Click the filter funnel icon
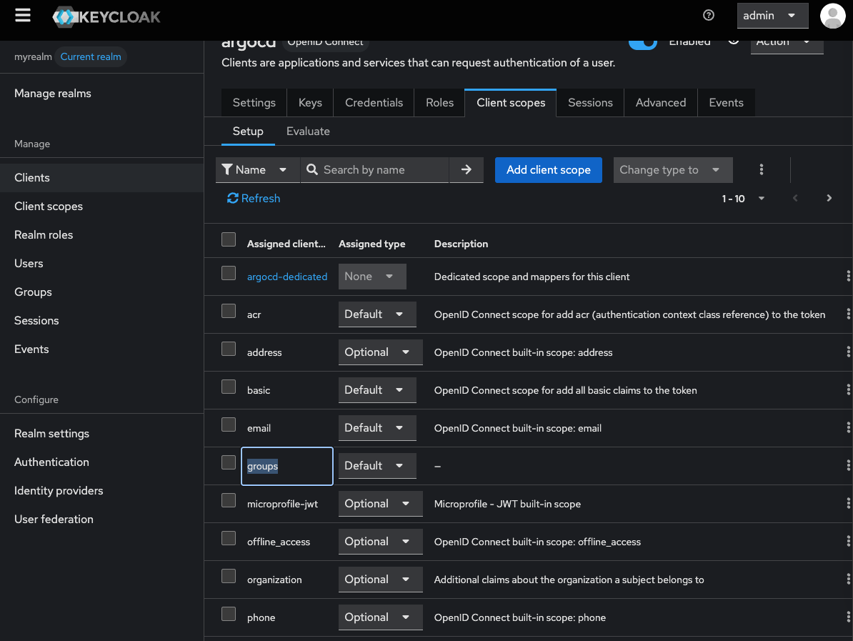853x641 pixels. [227, 170]
